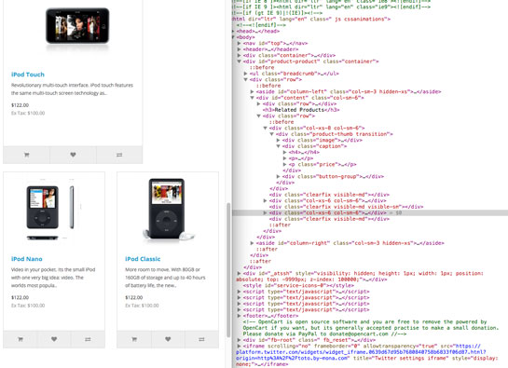508x368 pixels.
Task: Add iPod Nano to cart
Action: click(21, 339)
